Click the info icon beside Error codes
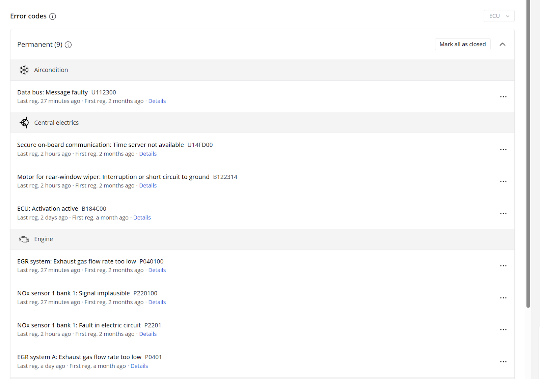This screenshot has height=379, width=540. [53, 17]
